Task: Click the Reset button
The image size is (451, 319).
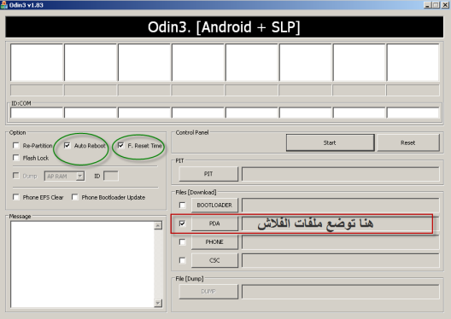Action: [407, 142]
